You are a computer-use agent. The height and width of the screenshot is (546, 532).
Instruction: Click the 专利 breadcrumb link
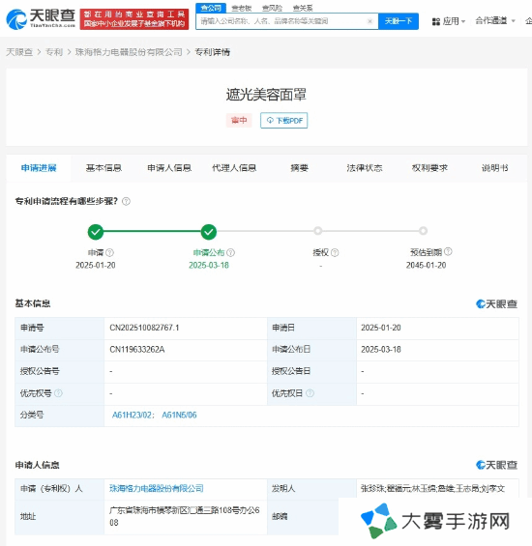point(54,52)
